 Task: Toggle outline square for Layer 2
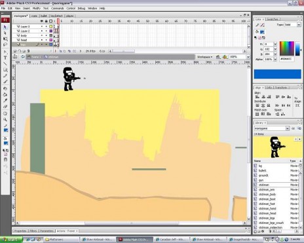tap(50, 31)
